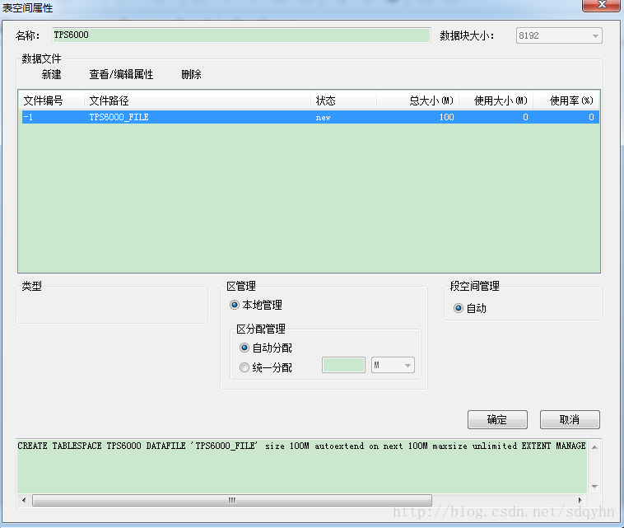Click the 确定 button
Viewport: 624px width, 528px height.
click(x=497, y=420)
